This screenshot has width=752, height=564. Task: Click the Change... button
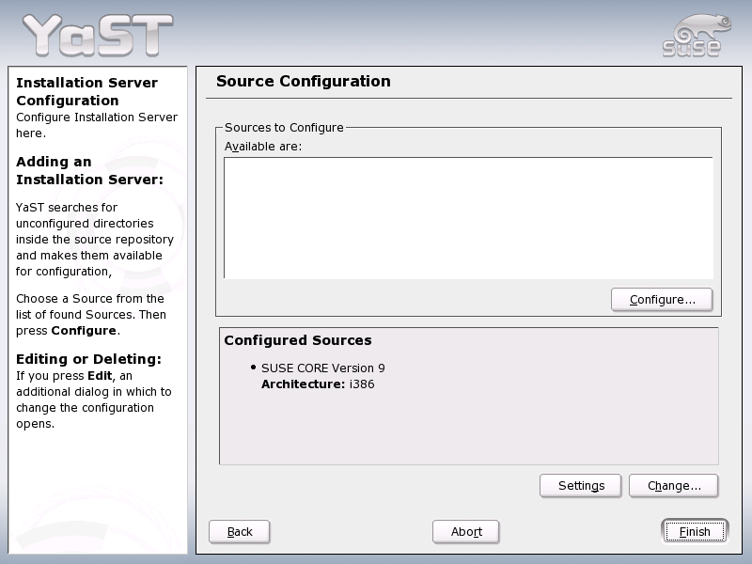[x=673, y=486]
